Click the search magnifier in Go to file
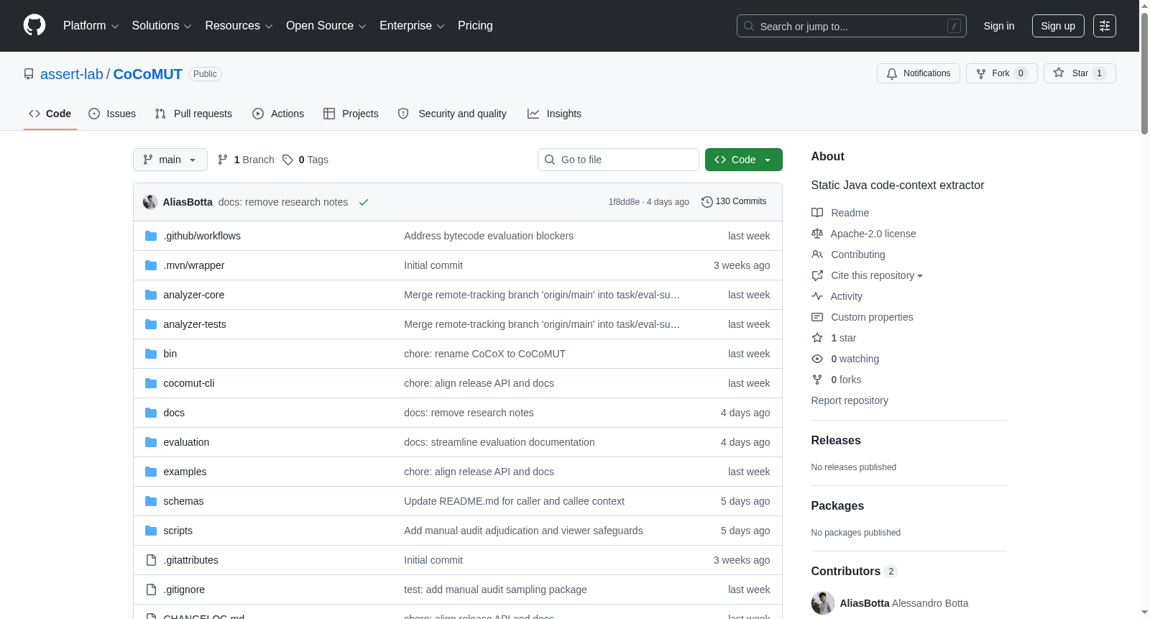 550,160
